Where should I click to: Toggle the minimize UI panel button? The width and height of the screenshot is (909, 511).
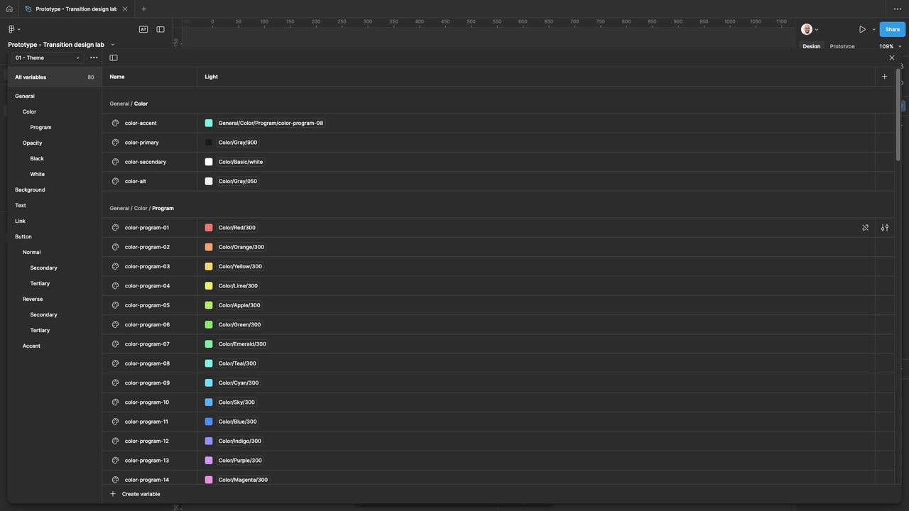point(160,29)
